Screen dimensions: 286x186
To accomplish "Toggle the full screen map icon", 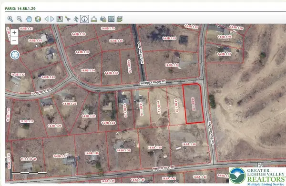I will (111, 19).
